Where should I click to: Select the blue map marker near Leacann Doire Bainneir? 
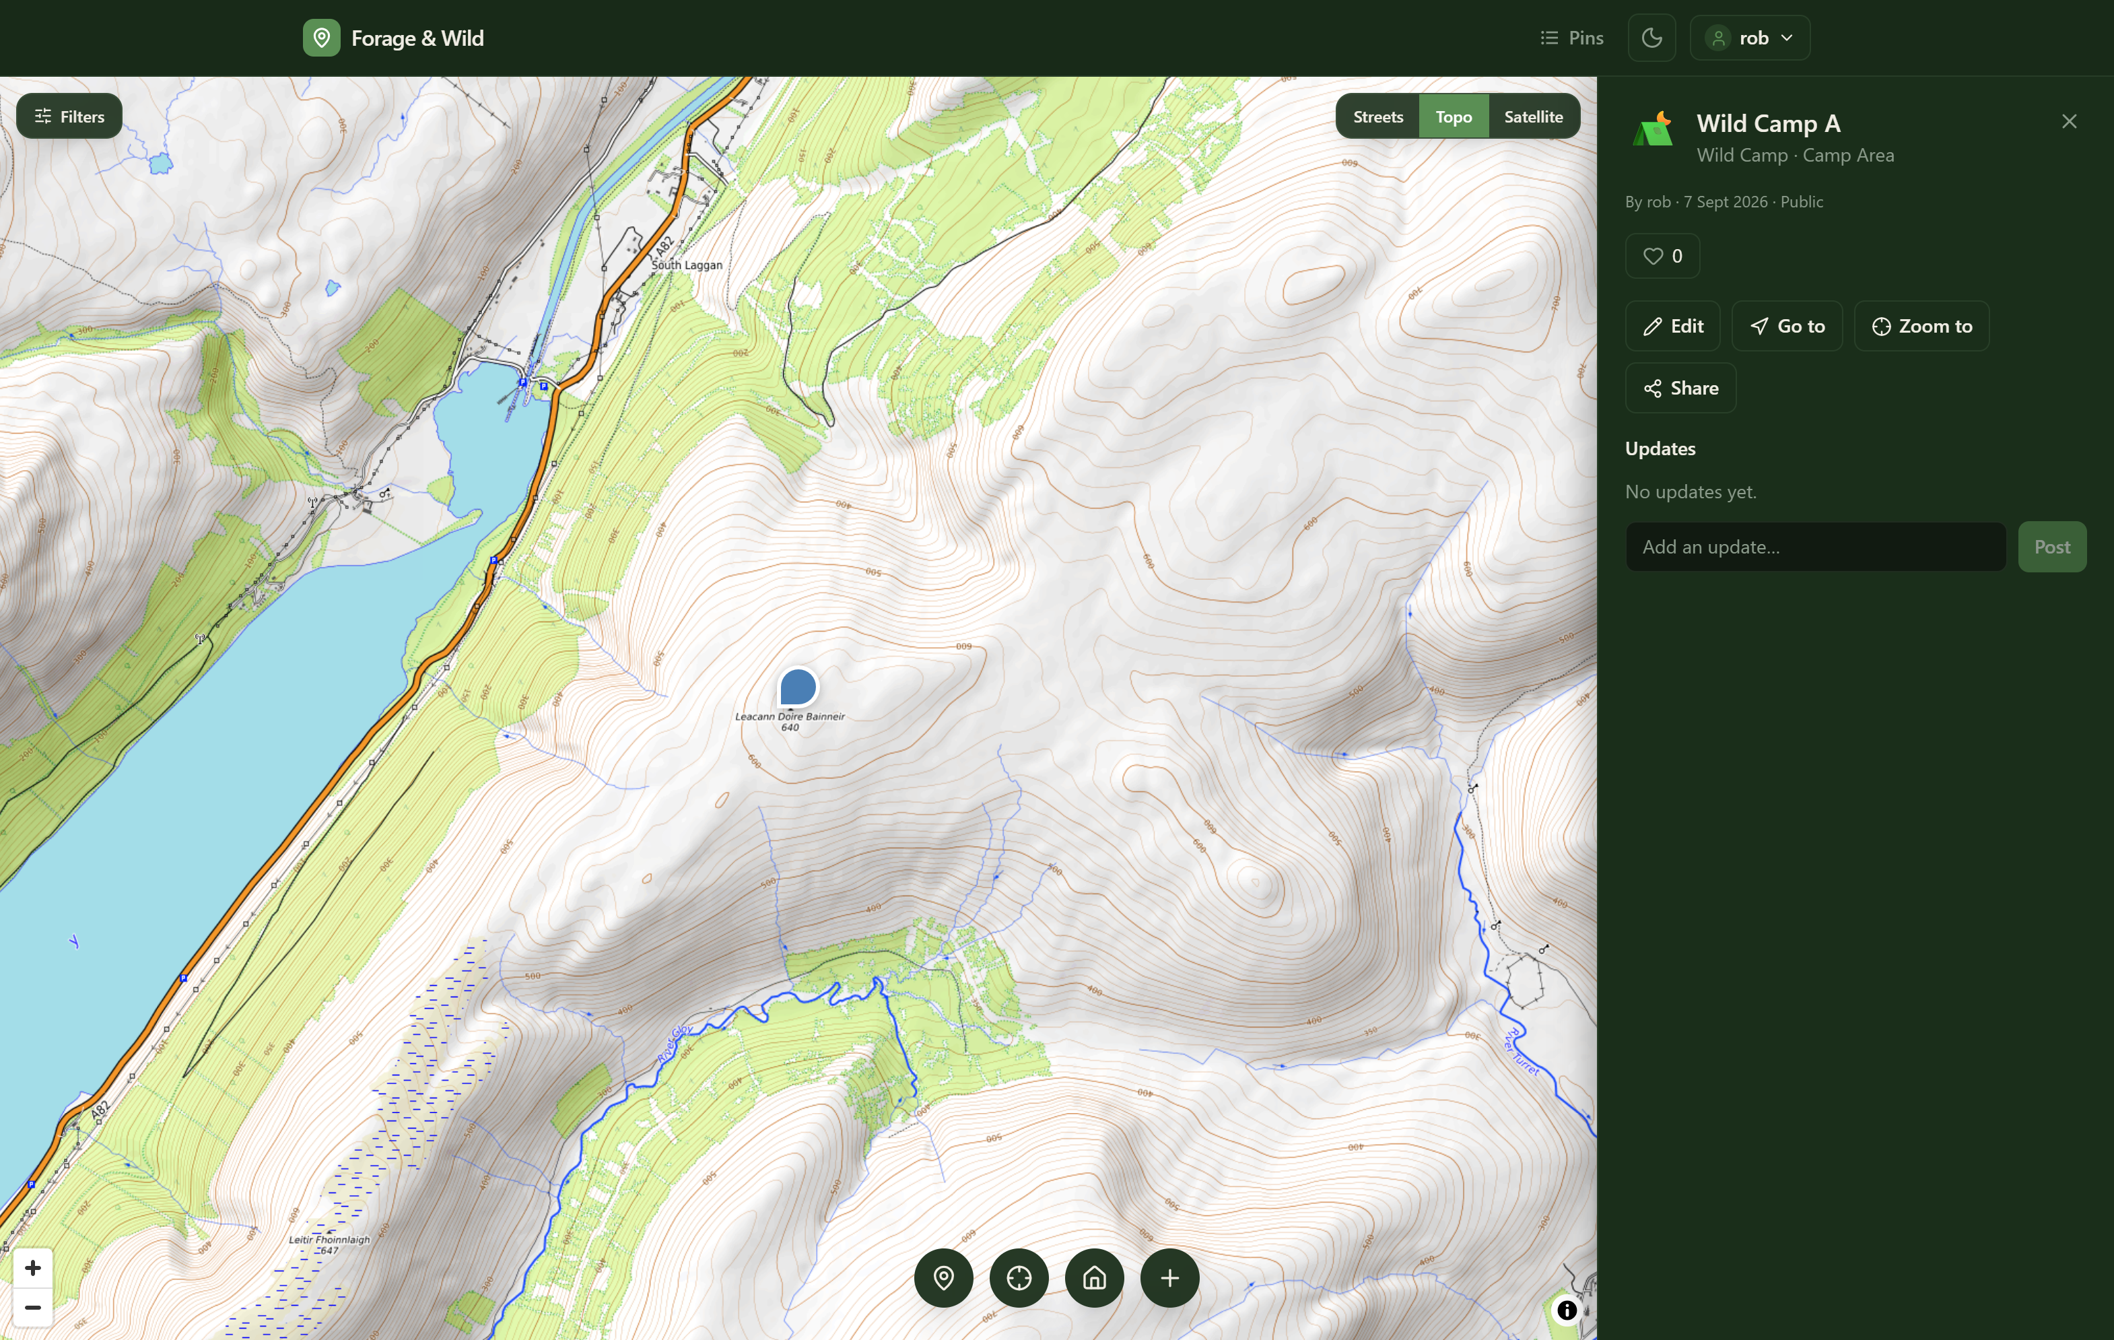797,687
